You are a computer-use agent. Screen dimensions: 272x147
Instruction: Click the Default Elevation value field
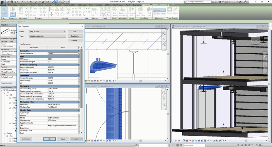click(x=63, y=54)
